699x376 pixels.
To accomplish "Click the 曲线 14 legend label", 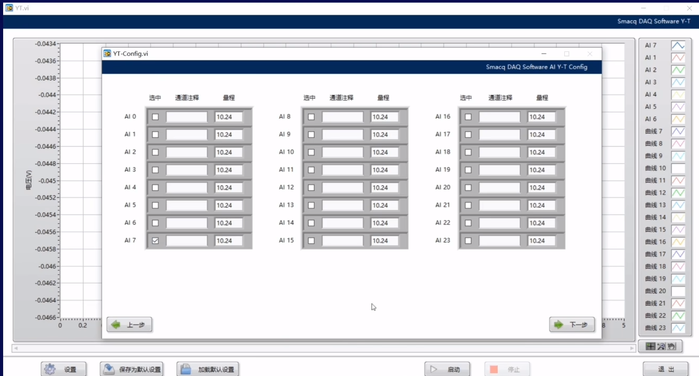I will click(x=655, y=217).
